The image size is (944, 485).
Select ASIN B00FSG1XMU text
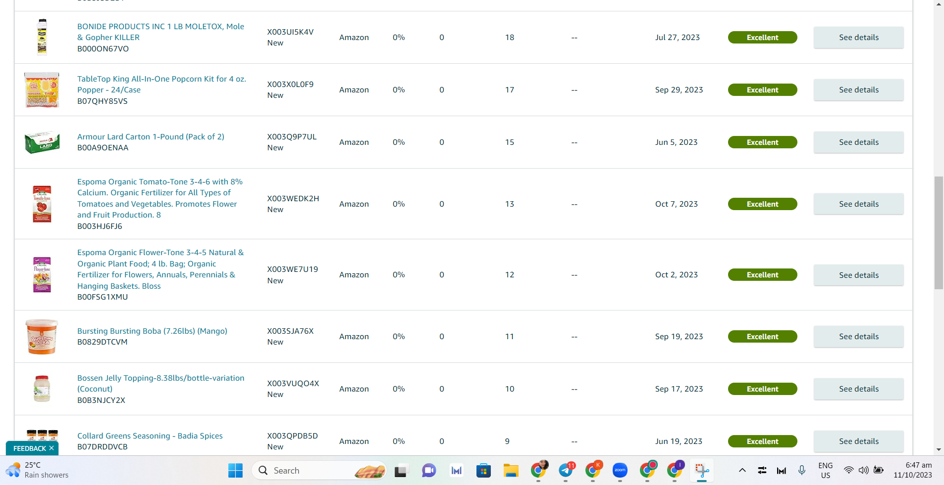point(103,297)
